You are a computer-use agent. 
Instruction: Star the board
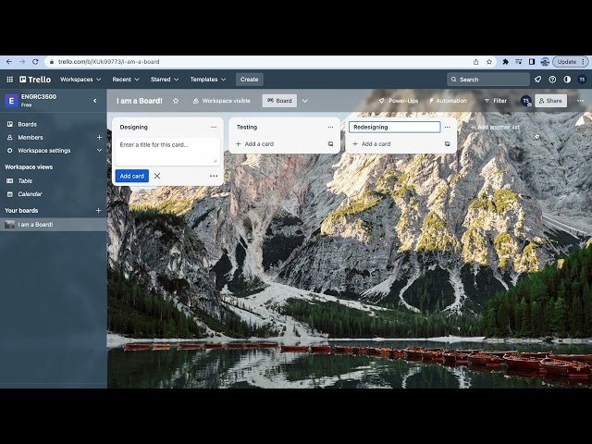coord(176,101)
